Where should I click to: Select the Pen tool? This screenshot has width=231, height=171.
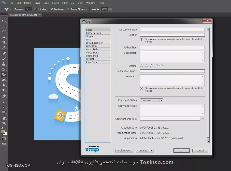(4, 96)
